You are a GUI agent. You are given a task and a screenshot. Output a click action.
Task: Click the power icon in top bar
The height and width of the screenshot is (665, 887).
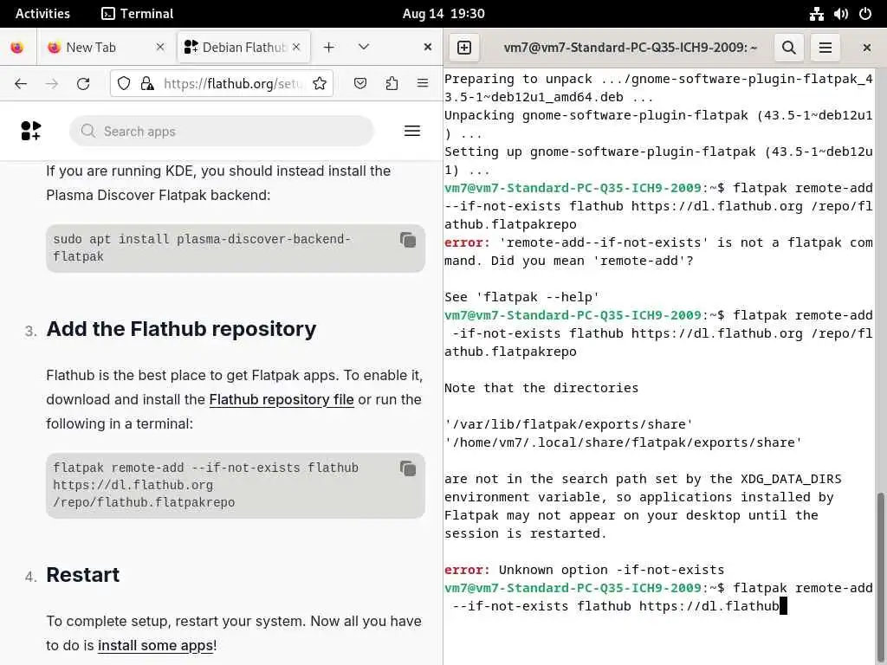pos(865,14)
